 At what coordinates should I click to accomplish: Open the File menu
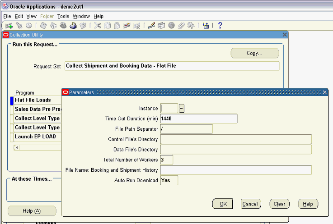(x=7, y=16)
